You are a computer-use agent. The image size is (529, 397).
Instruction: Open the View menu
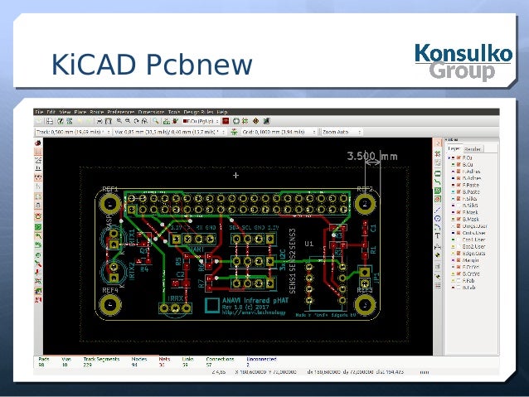tap(65, 112)
